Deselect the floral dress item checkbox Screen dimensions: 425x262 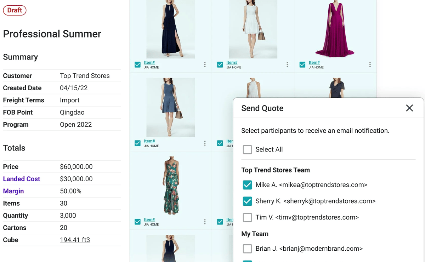pos(137,222)
